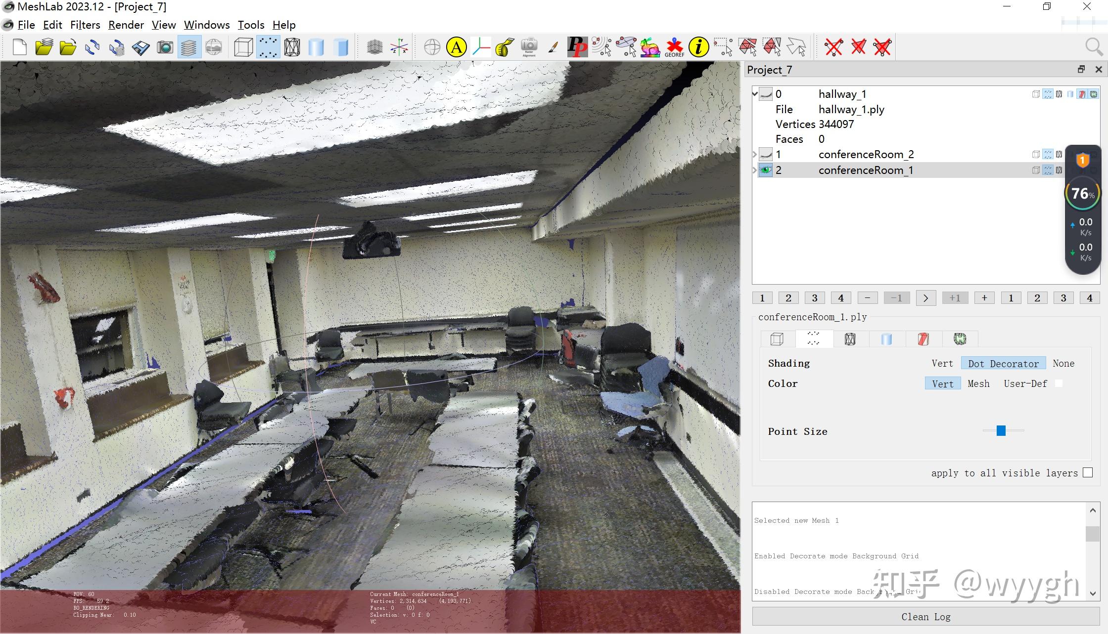Click the Point Size slider handle

click(1001, 431)
